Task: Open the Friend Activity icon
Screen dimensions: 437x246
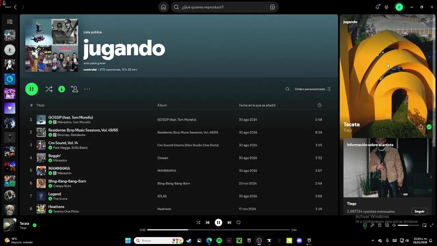Action: coord(386,7)
